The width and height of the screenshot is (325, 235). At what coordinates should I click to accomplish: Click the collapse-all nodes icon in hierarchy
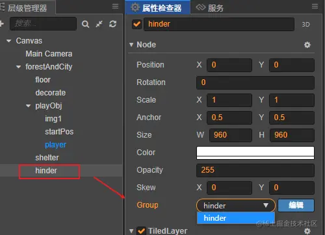(99, 24)
